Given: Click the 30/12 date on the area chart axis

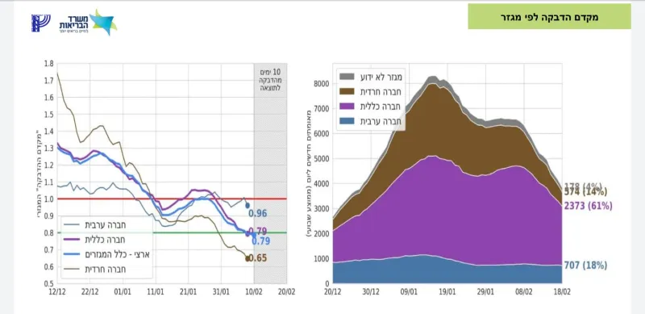Looking at the screenshot, I should (371, 292).
